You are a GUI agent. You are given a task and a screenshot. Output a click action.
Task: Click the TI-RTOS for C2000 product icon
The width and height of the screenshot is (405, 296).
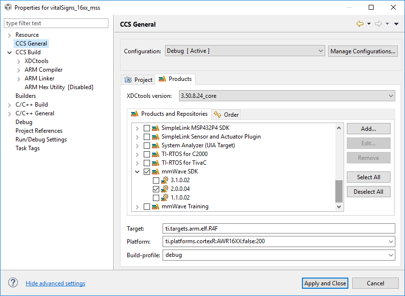click(155, 155)
